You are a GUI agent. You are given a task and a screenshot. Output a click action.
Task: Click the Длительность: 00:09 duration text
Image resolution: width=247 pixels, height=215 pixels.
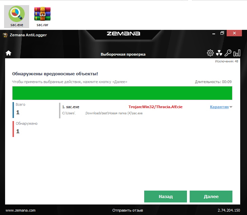tap(213, 82)
